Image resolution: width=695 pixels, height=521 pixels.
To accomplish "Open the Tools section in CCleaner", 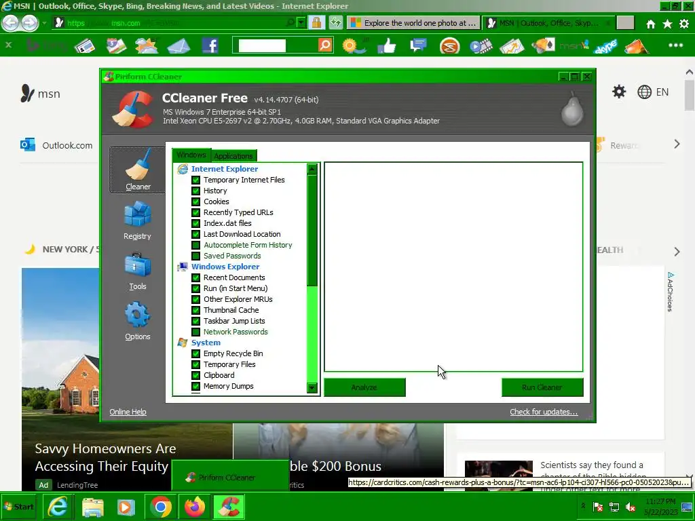I will pyautogui.click(x=137, y=271).
